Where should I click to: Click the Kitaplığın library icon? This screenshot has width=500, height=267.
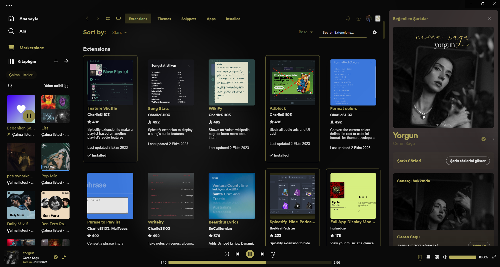[x=11, y=61]
